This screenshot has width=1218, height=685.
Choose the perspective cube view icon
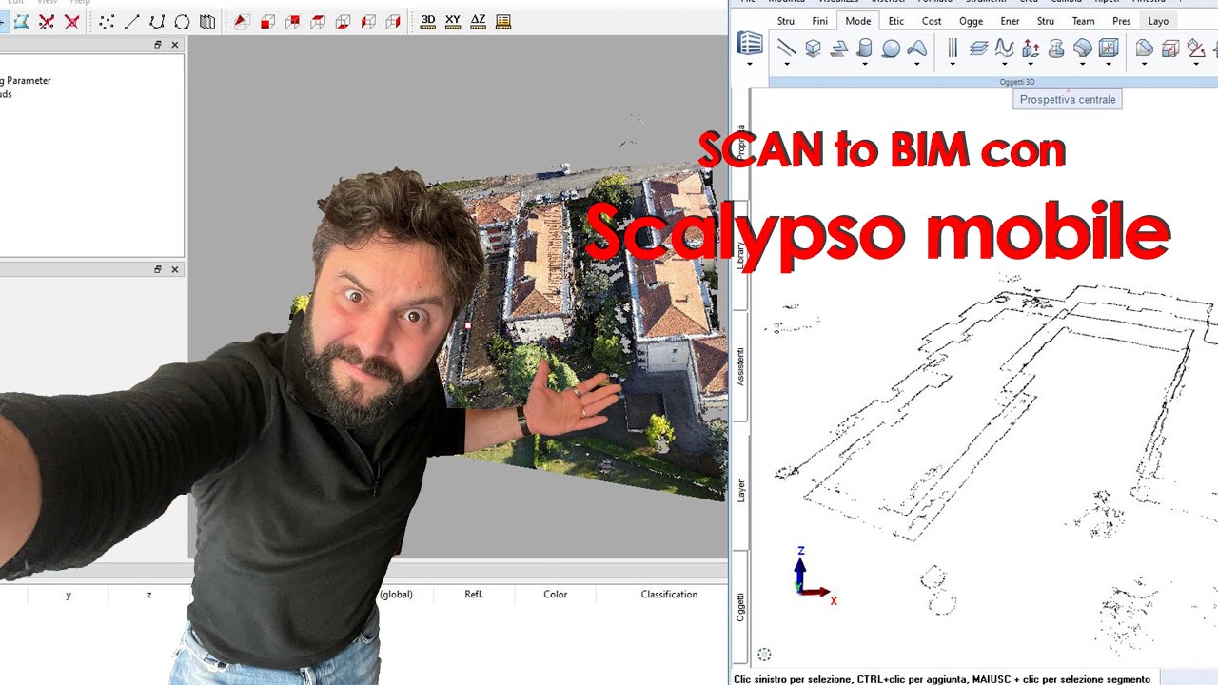pos(242,22)
